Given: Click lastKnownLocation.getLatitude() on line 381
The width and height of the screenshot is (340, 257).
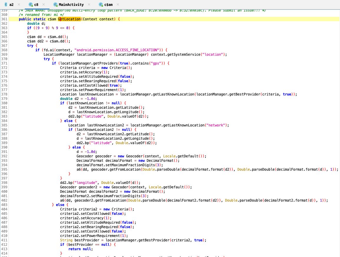Looking at the screenshot, I should pyautogui.click(x=110, y=108).
